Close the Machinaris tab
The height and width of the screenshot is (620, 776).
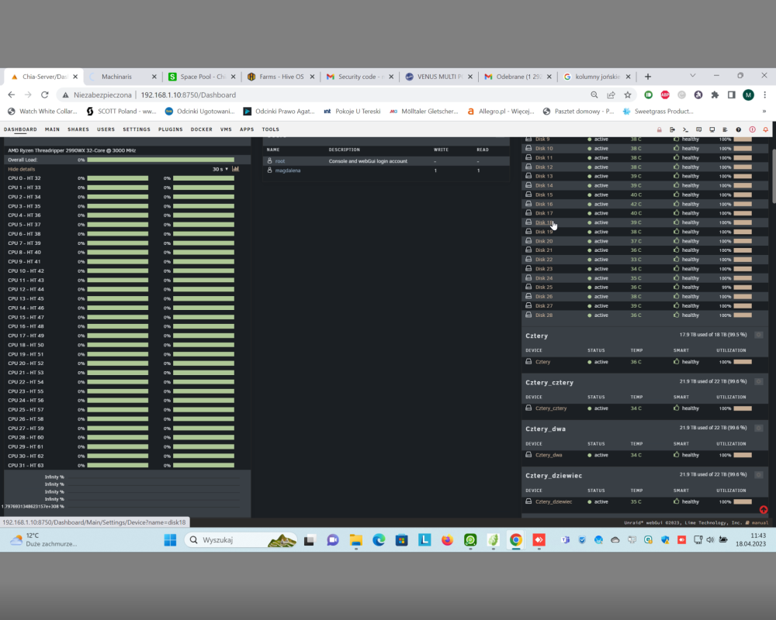154,77
